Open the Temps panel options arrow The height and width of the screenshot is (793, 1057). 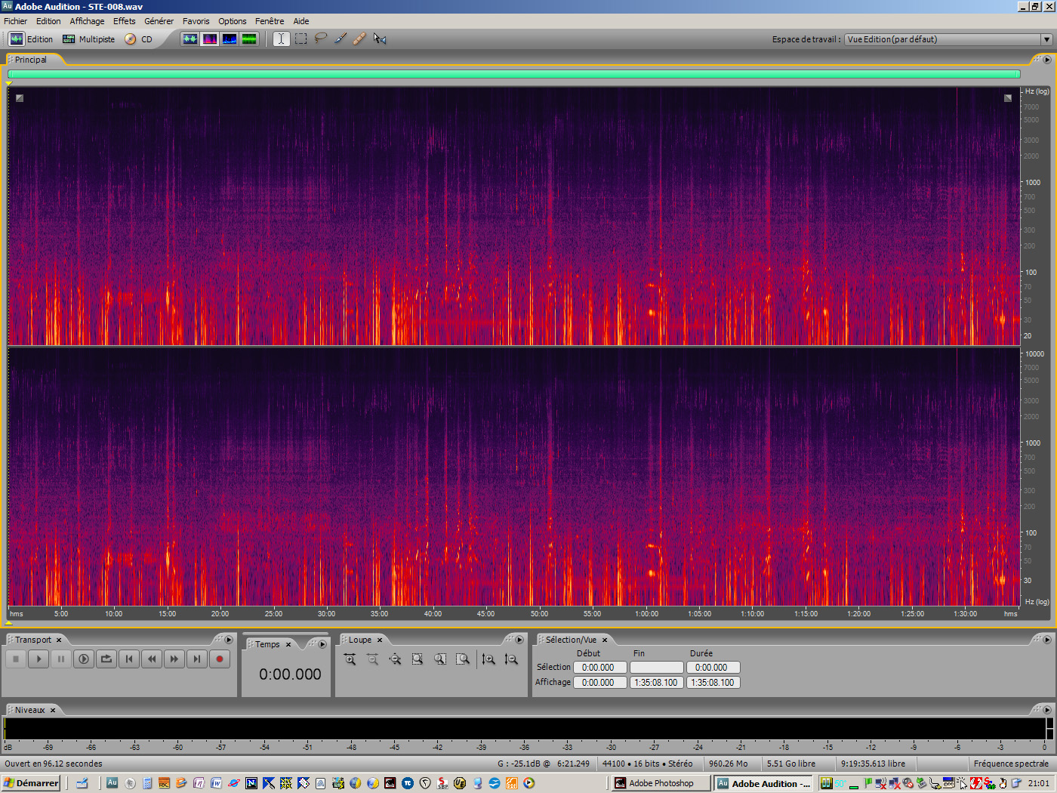pos(322,643)
